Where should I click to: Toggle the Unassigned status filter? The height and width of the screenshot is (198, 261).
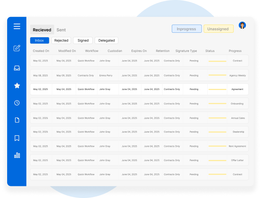(219, 29)
